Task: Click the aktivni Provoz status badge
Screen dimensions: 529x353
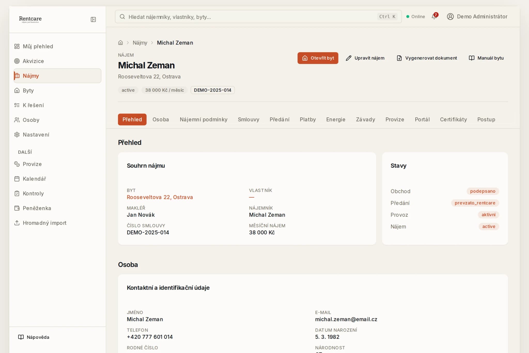Action: 488,215
